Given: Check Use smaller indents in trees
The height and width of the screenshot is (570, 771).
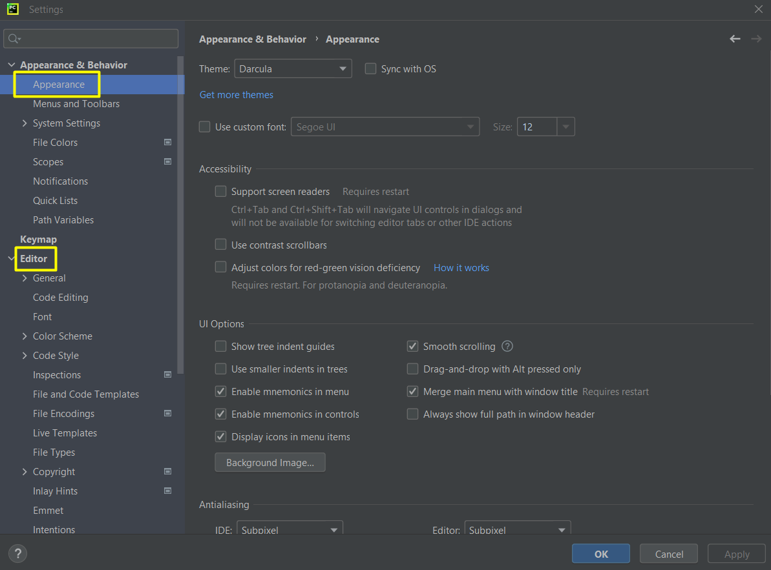Looking at the screenshot, I should point(221,369).
